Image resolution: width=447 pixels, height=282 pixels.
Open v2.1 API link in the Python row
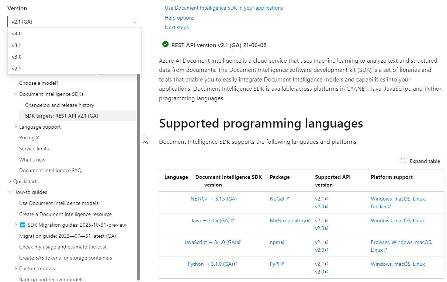coord(322,264)
